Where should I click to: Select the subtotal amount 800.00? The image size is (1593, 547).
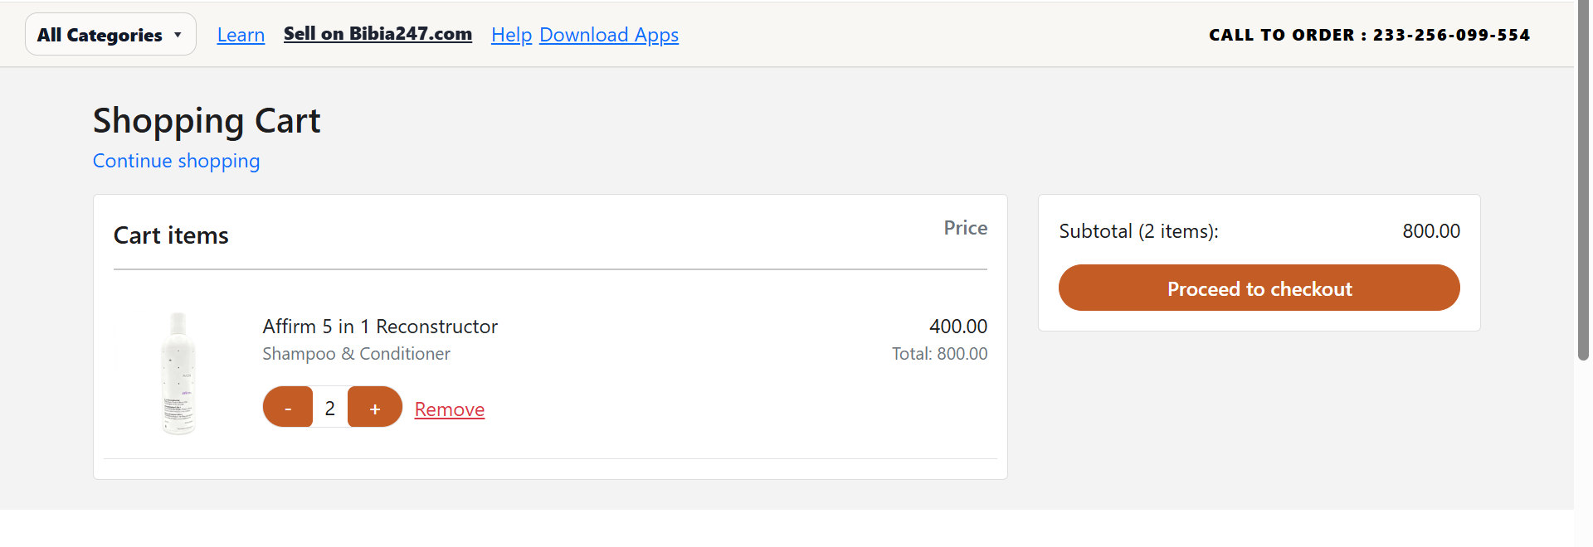click(x=1431, y=231)
